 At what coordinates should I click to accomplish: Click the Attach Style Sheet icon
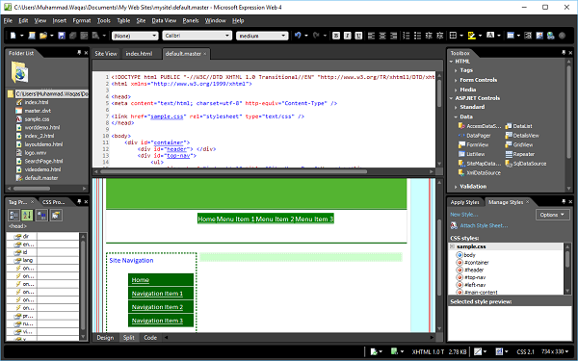click(x=454, y=225)
